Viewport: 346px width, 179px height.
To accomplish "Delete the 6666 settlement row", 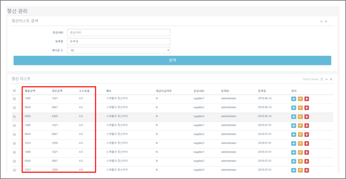I will coord(307,117).
